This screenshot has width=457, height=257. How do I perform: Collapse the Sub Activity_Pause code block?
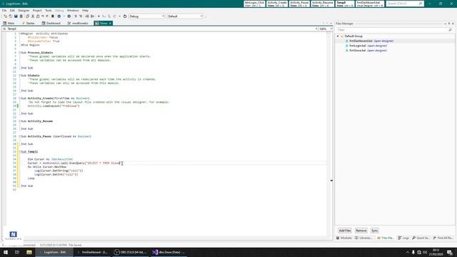click(x=19, y=136)
